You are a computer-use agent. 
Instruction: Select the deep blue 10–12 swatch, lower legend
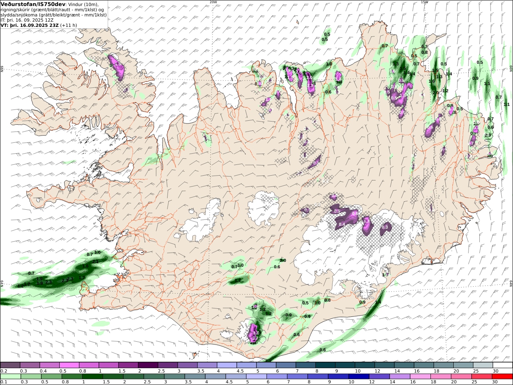[358, 376]
